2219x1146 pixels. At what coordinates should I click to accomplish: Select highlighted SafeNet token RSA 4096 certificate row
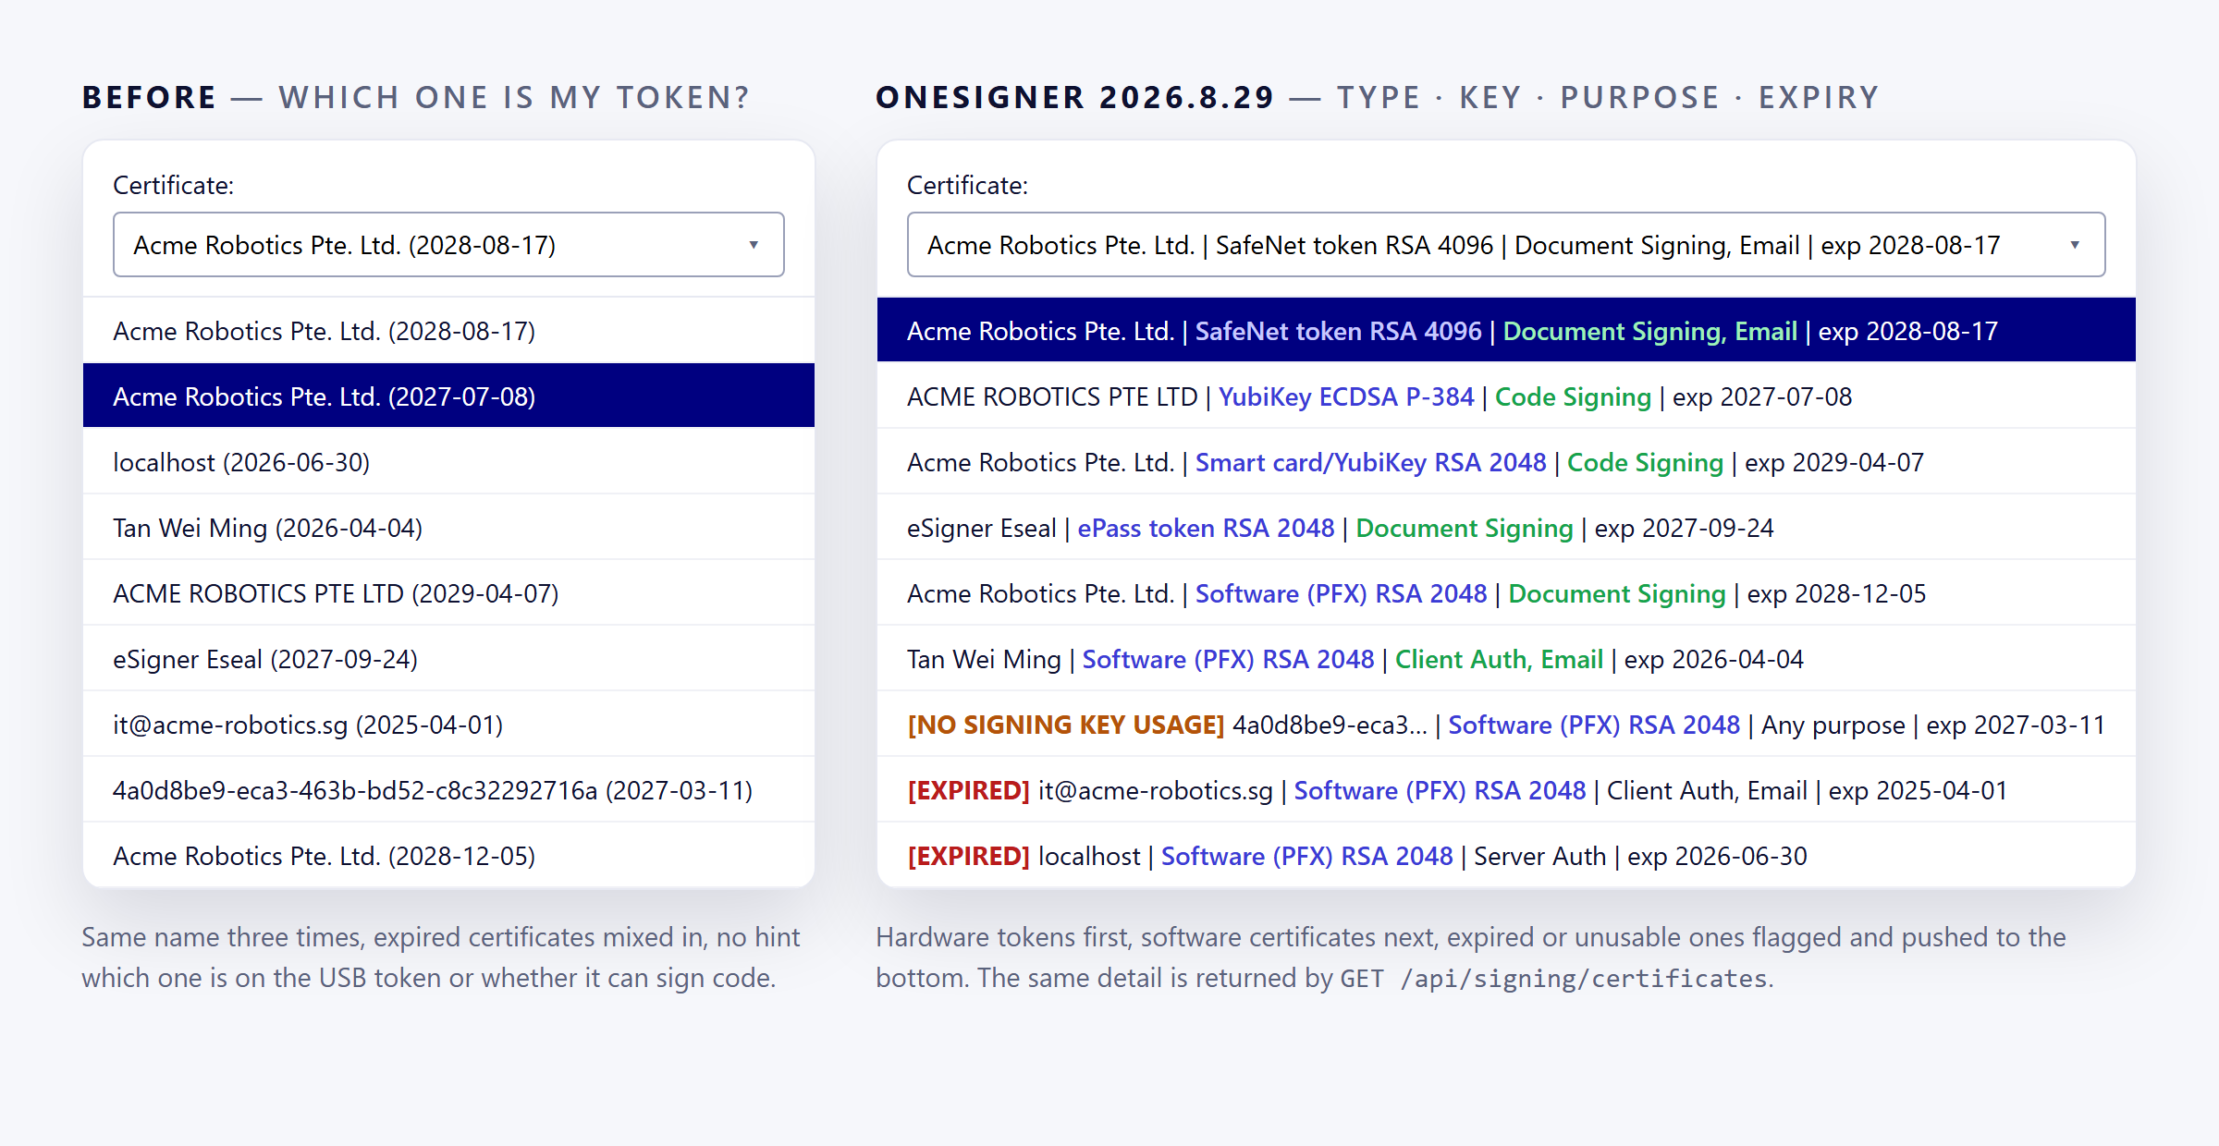pyautogui.click(x=1506, y=330)
